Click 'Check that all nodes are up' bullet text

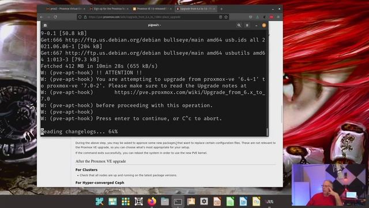pos(128,175)
